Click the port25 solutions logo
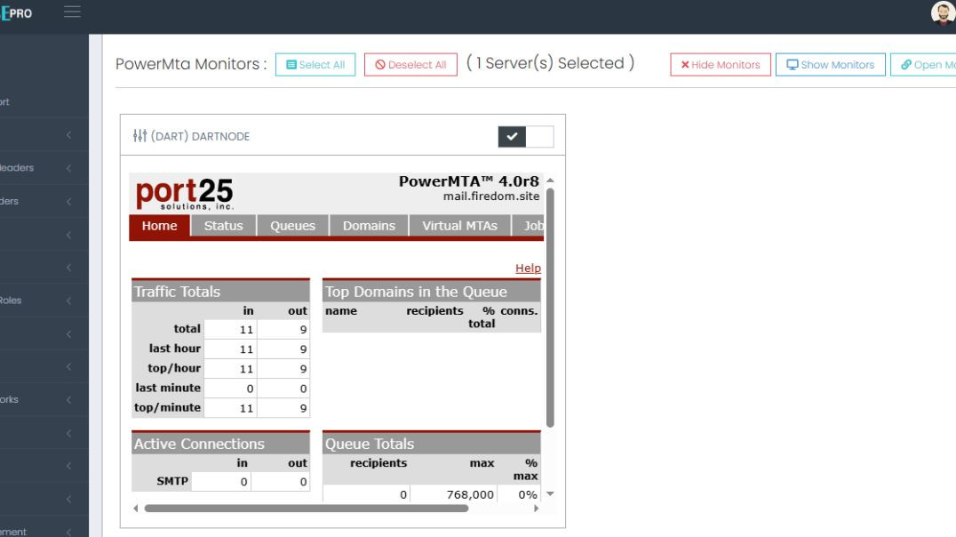 point(184,193)
